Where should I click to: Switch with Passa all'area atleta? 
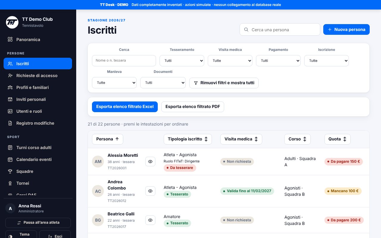tap(38, 223)
